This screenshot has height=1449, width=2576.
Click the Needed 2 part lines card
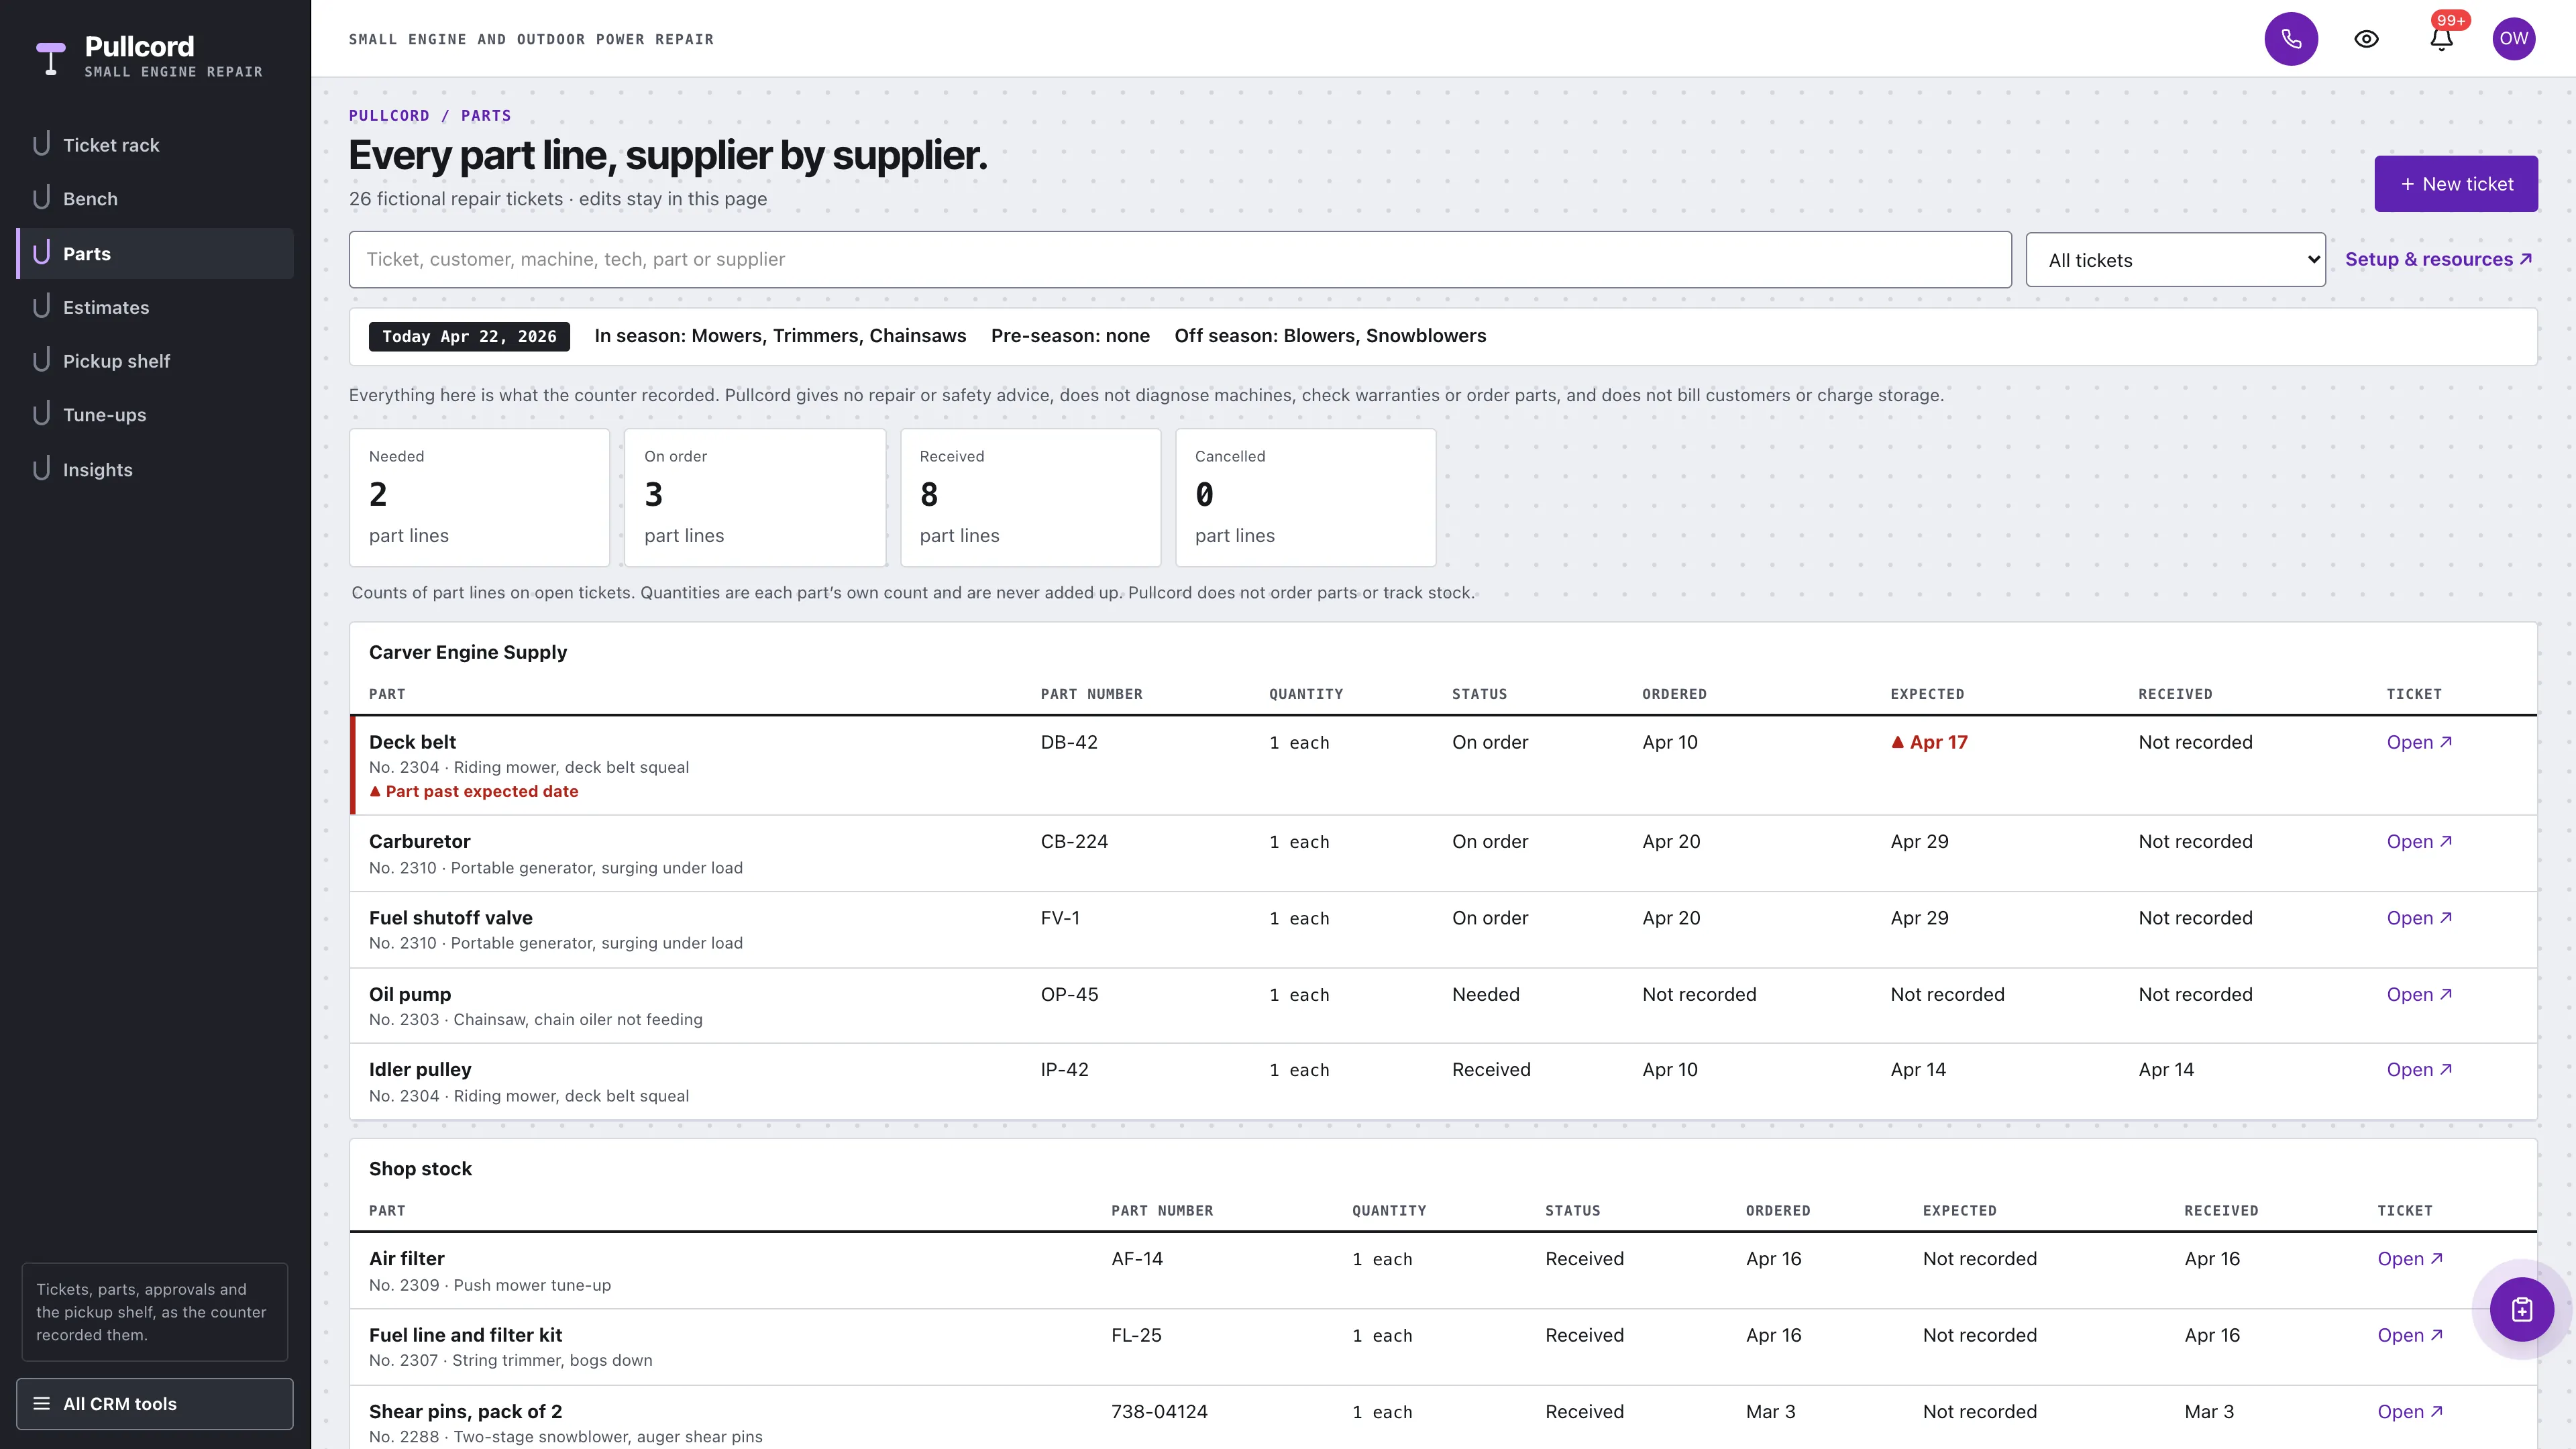(x=479, y=497)
